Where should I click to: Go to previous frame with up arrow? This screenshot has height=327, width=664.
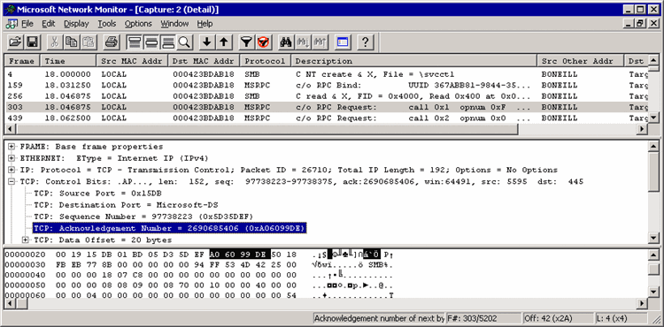224,42
